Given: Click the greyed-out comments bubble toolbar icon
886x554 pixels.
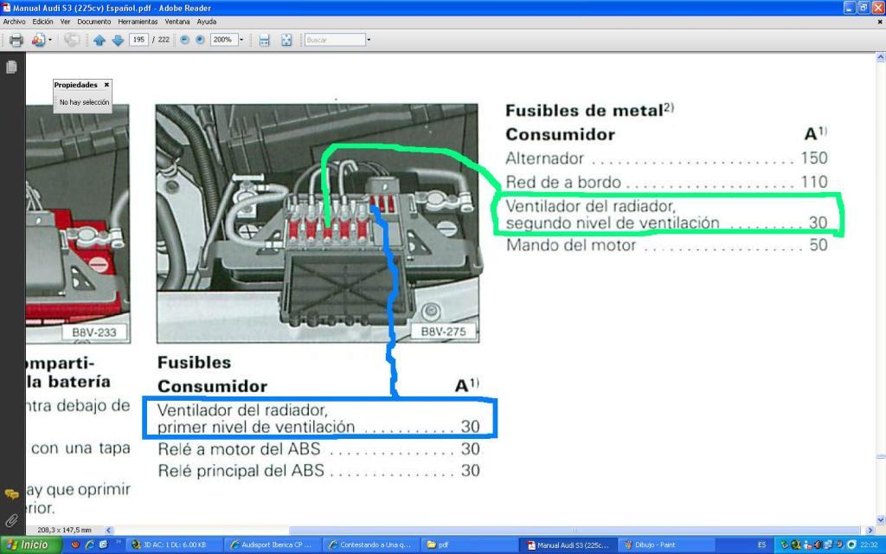Looking at the screenshot, I should pyautogui.click(x=71, y=40).
